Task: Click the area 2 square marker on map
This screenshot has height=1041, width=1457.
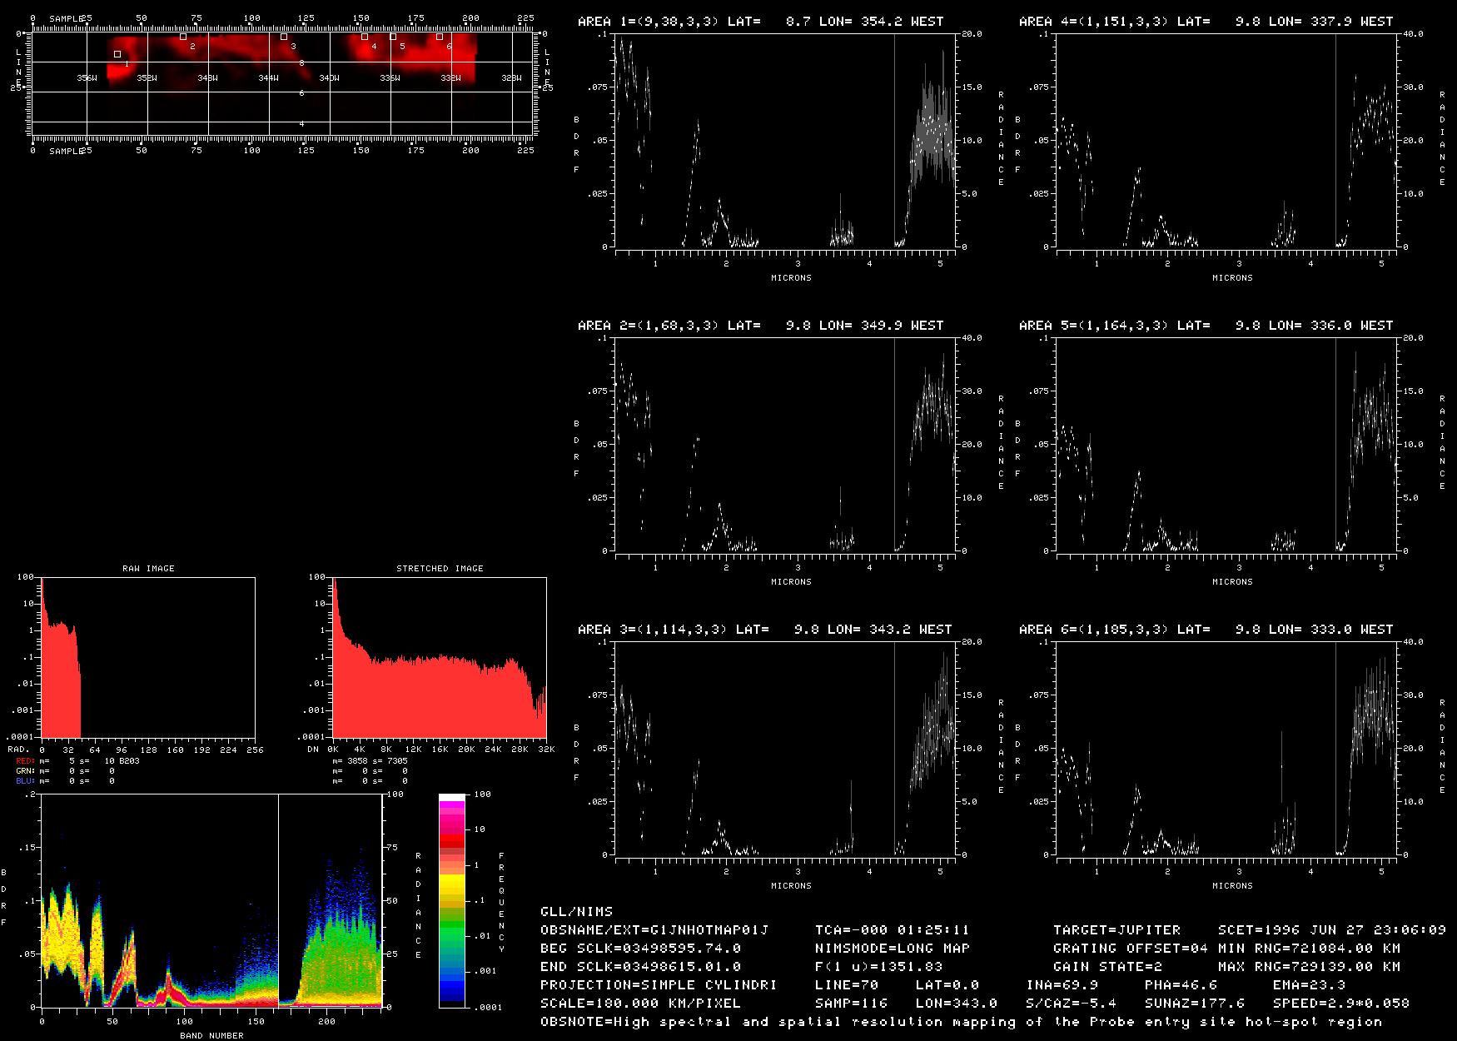Action: click(x=183, y=37)
